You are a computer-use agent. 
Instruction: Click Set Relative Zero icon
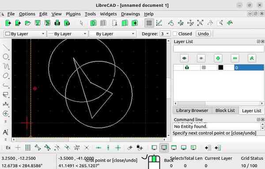130,148
